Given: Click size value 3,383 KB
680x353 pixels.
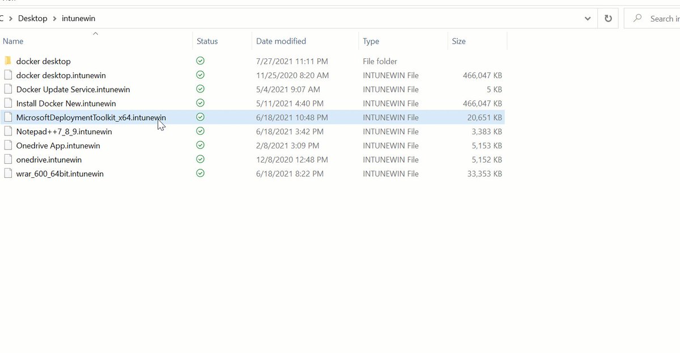Looking at the screenshot, I should pos(487,131).
